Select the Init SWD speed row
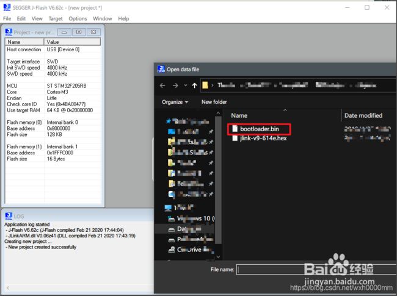397x296 pixels. point(53,68)
